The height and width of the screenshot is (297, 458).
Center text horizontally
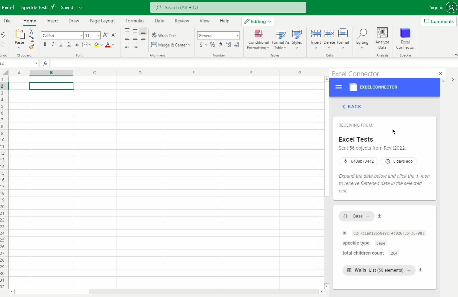135,39
